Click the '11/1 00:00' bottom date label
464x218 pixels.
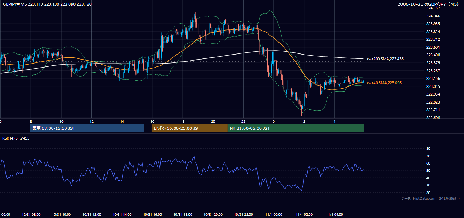(x=274, y=215)
